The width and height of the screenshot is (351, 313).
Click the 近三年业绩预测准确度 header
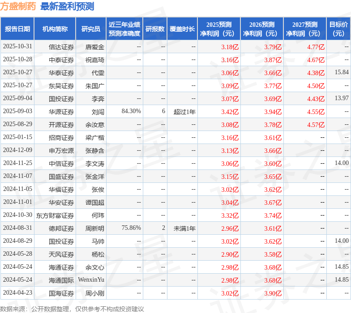coord(124,29)
